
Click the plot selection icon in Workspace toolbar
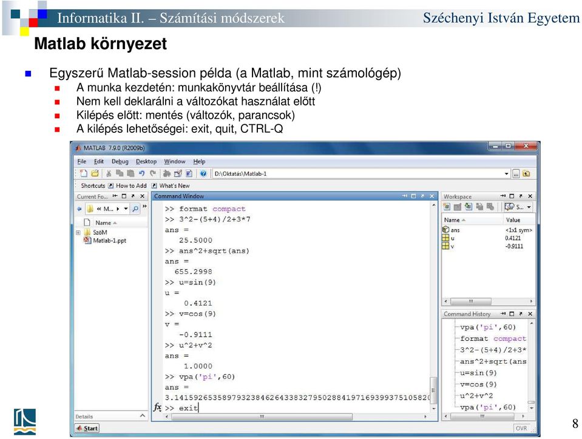(509, 207)
